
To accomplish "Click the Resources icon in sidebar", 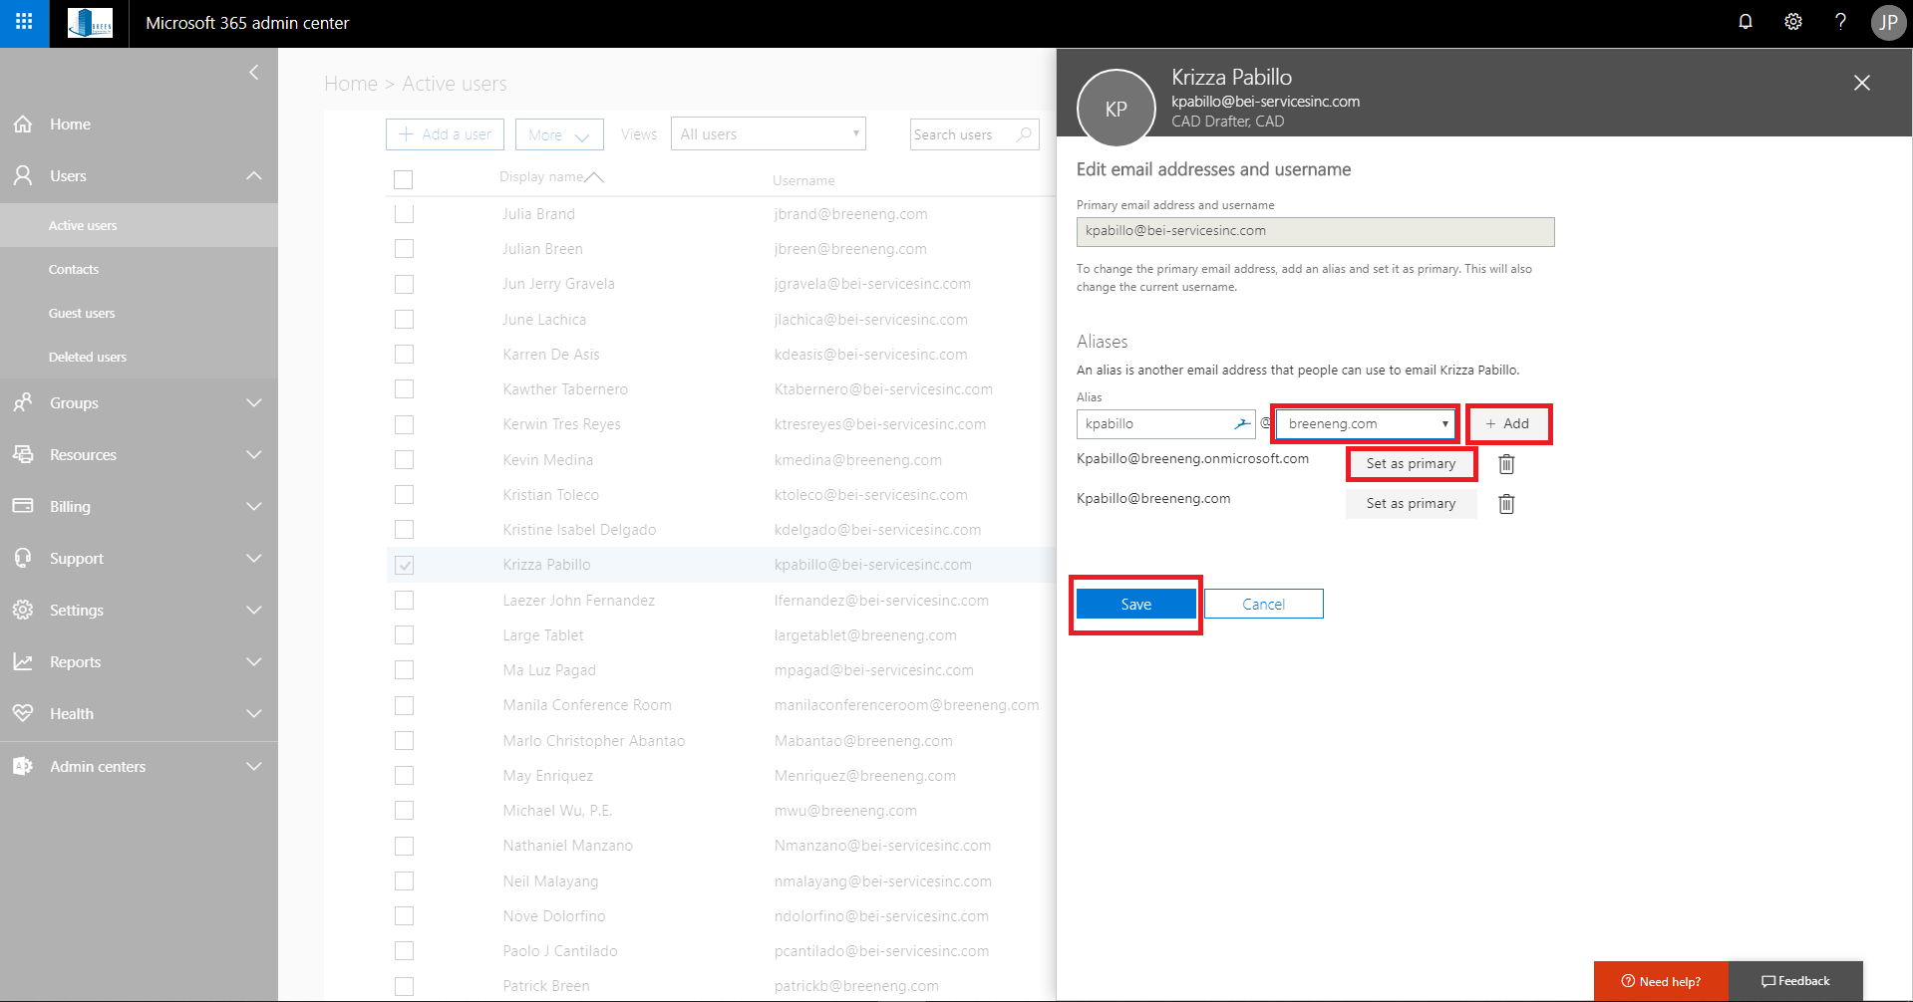I will coord(23,454).
